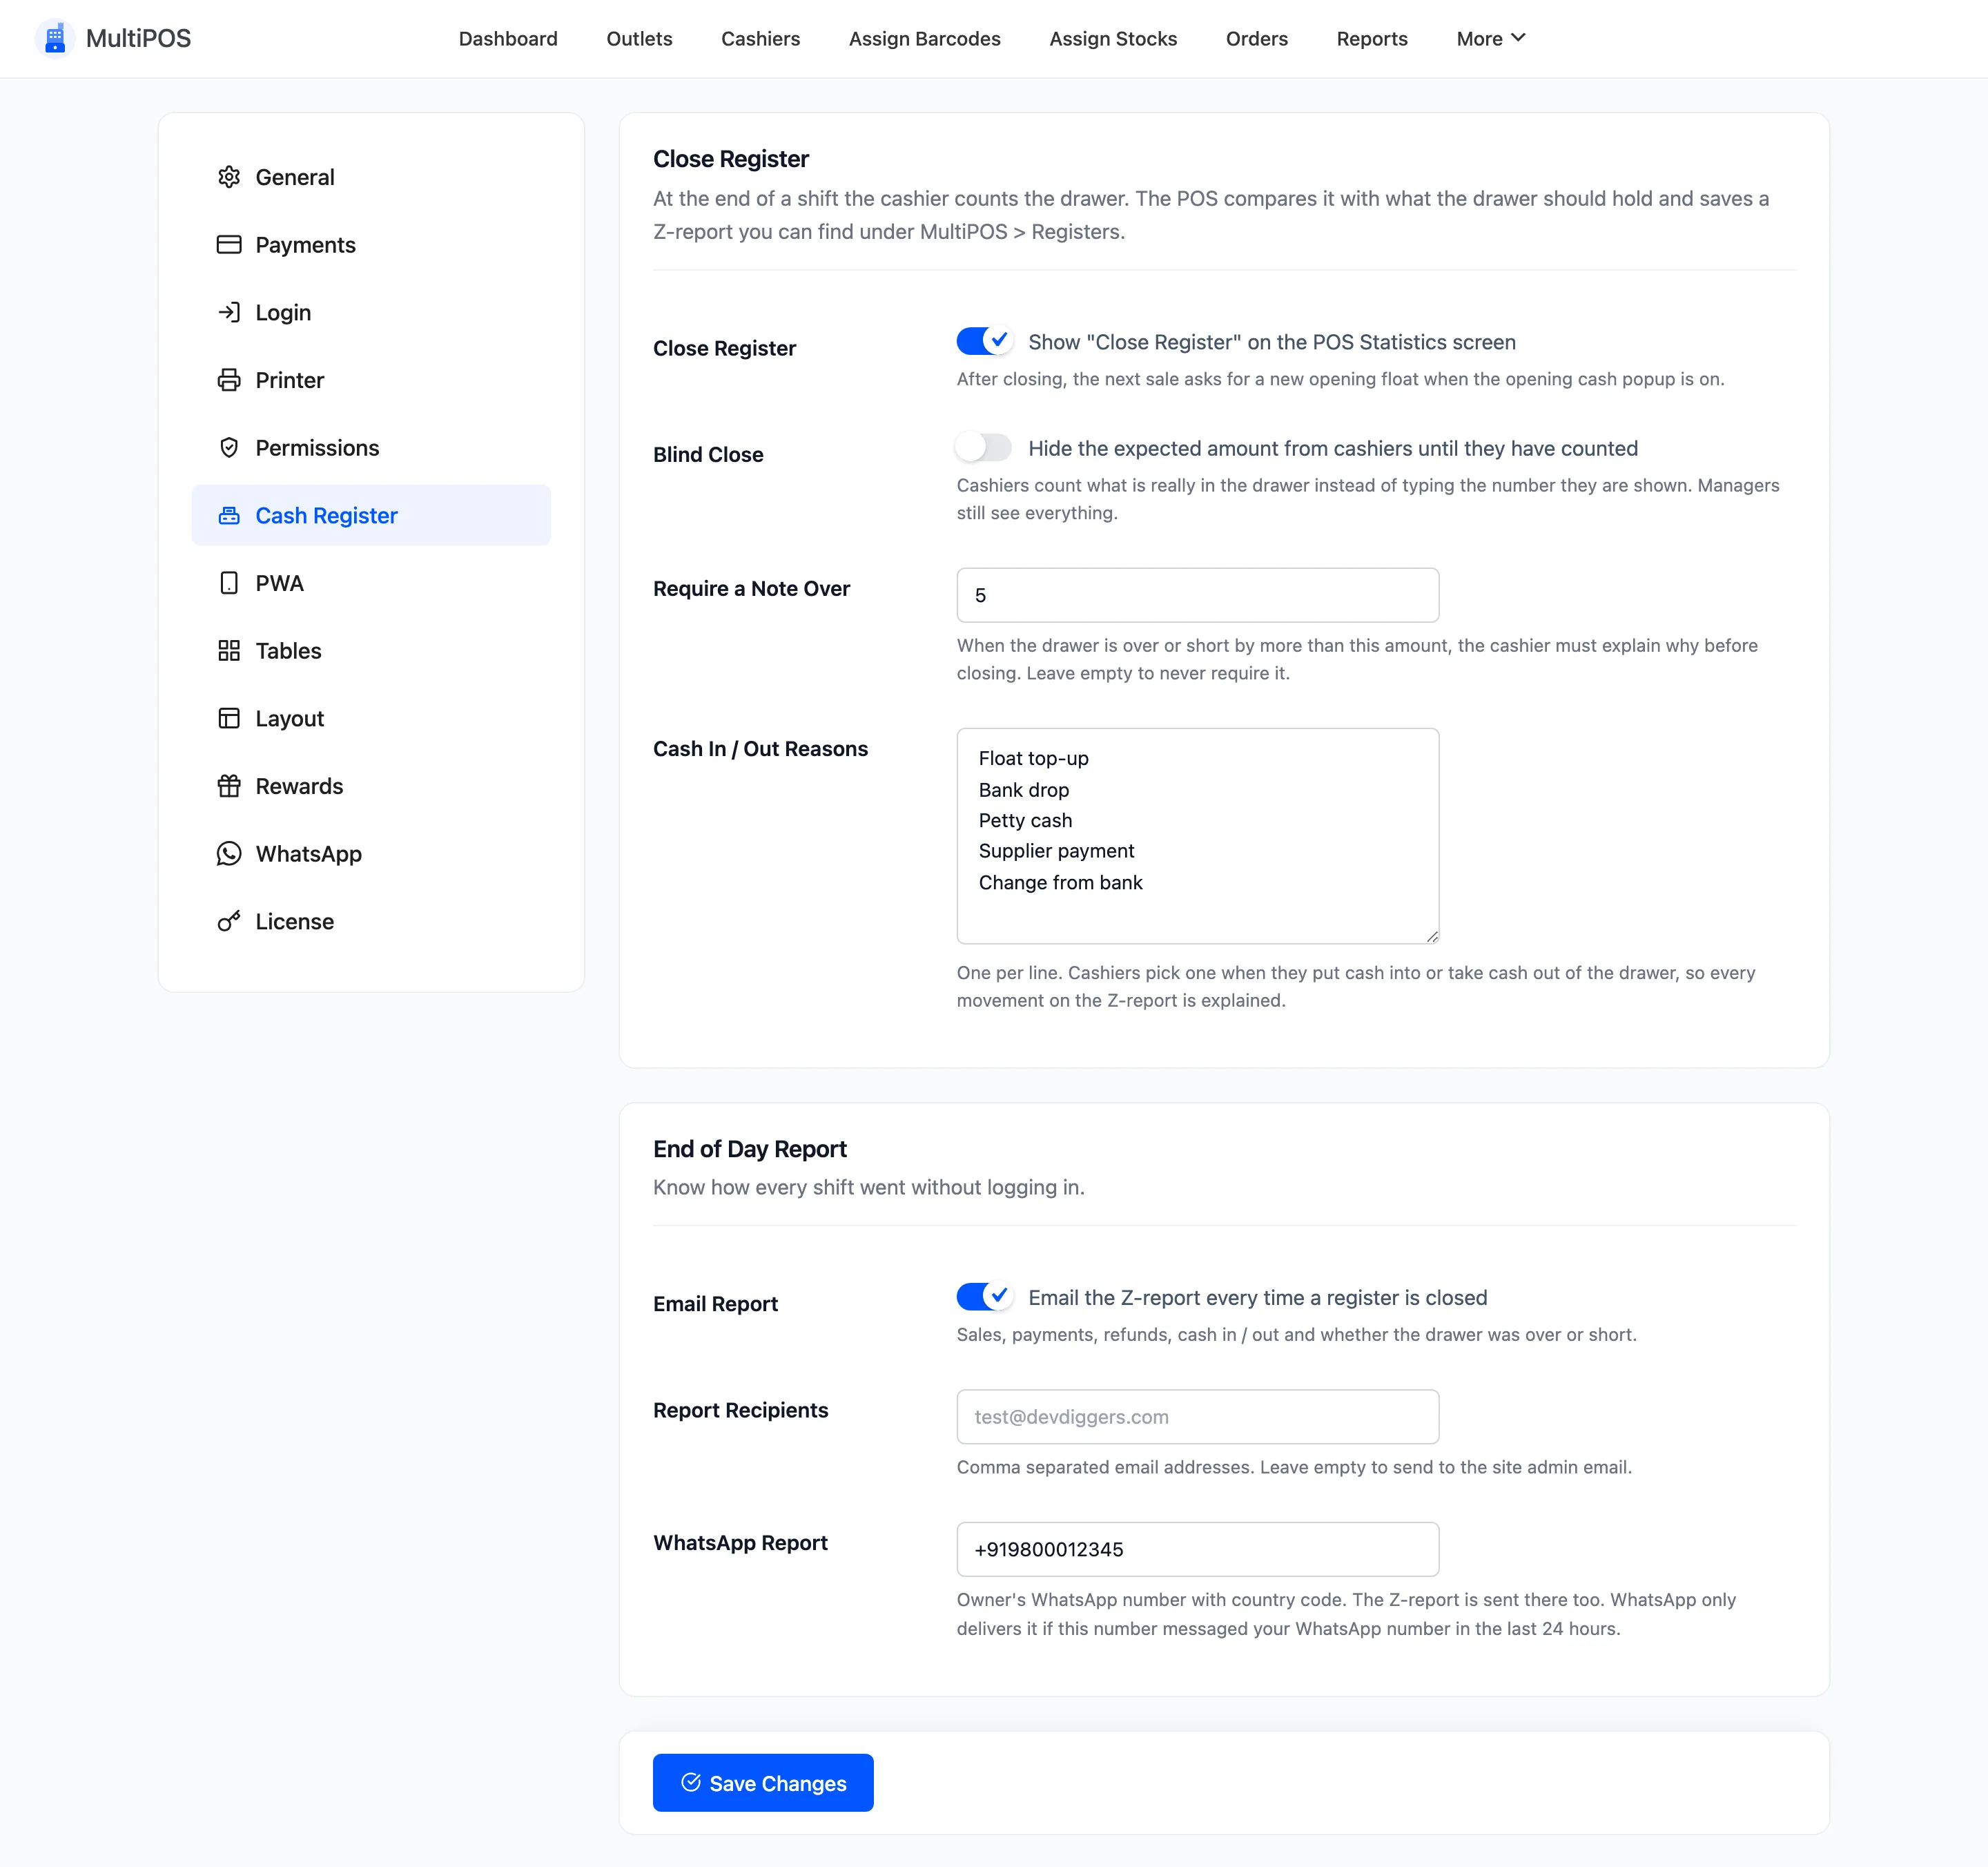
Task: Click the "Supplier payment" reason line
Action: pos(1056,851)
